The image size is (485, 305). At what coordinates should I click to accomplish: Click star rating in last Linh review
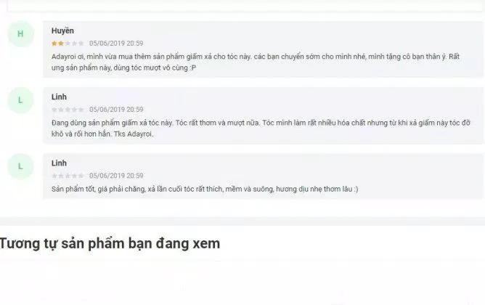point(68,176)
